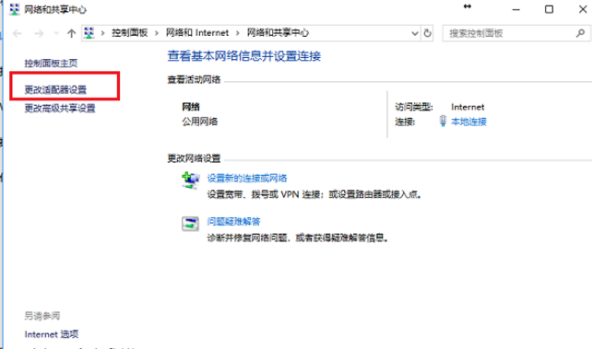Click the 查看基本网络信息并设置连接 heading

point(243,56)
